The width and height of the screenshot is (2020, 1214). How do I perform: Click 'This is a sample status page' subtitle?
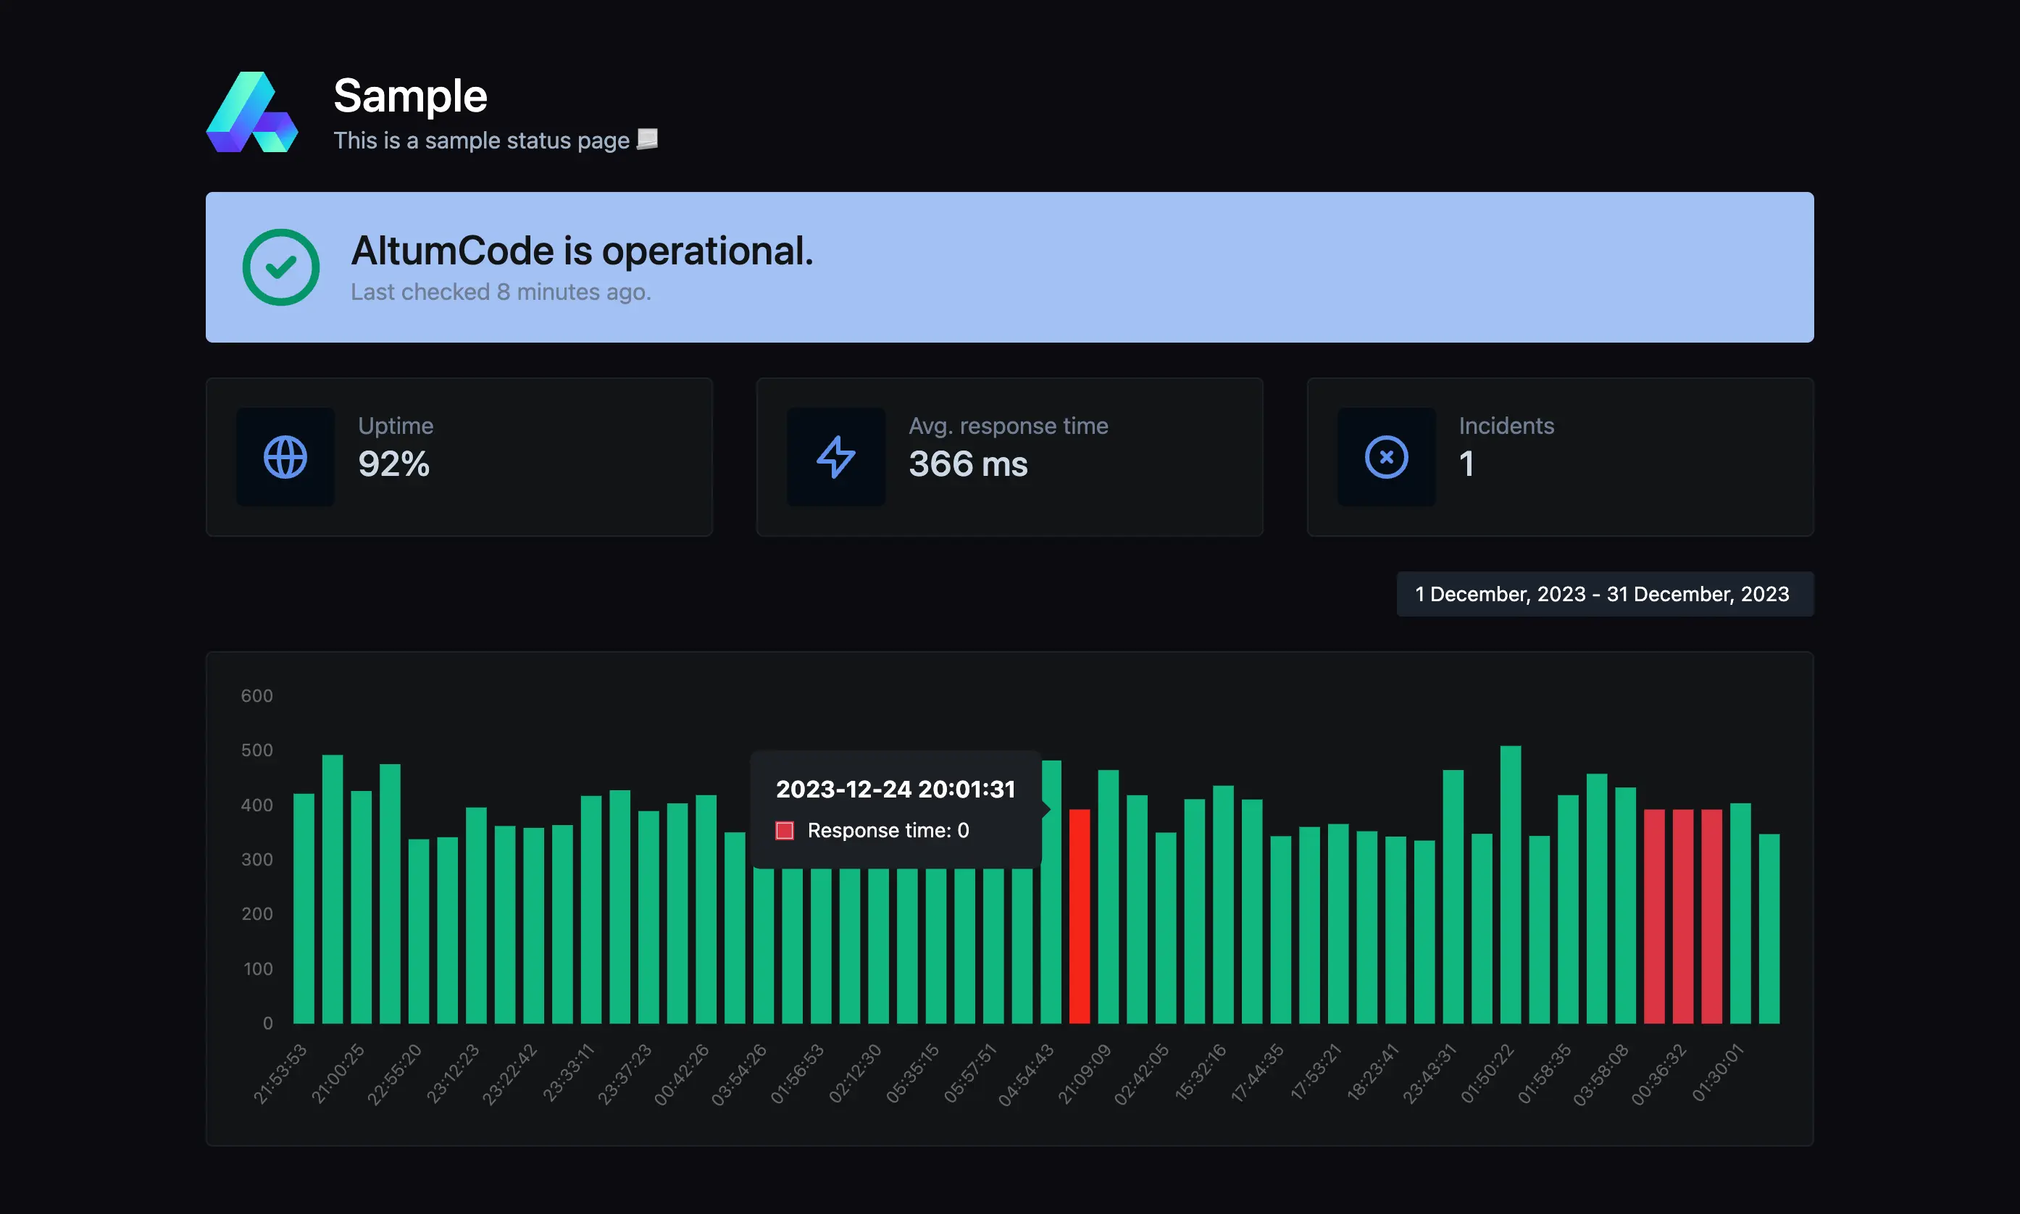481,141
